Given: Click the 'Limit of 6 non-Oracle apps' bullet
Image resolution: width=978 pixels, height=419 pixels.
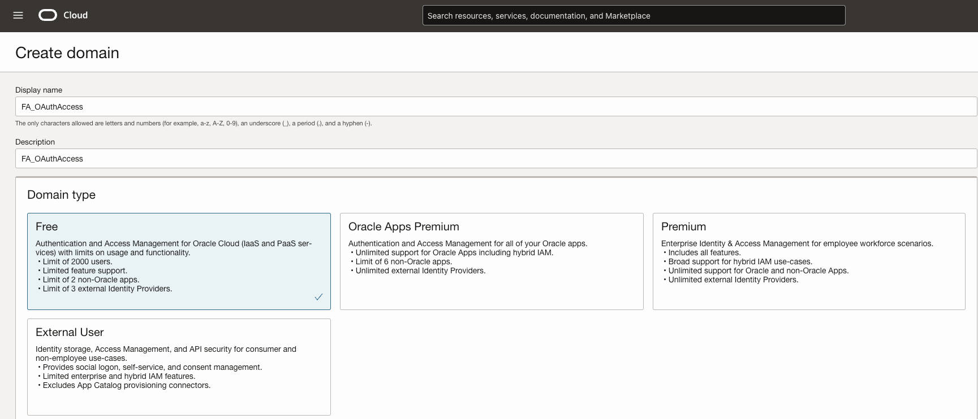Looking at the screenshot, I should [x=403, y=261].
